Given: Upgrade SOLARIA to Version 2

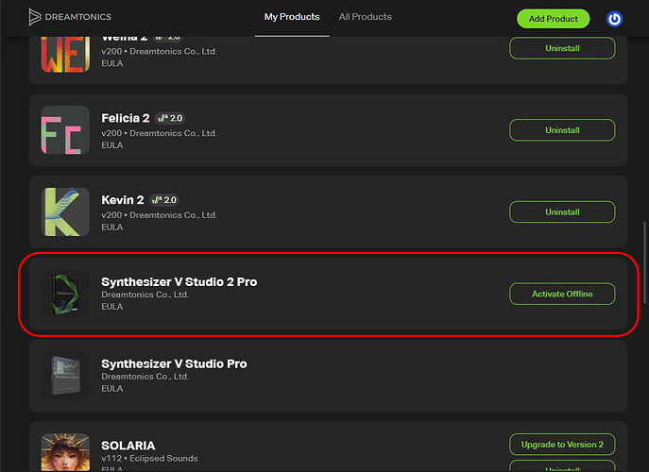Looking at the screenshot, I should coord(562,445).
